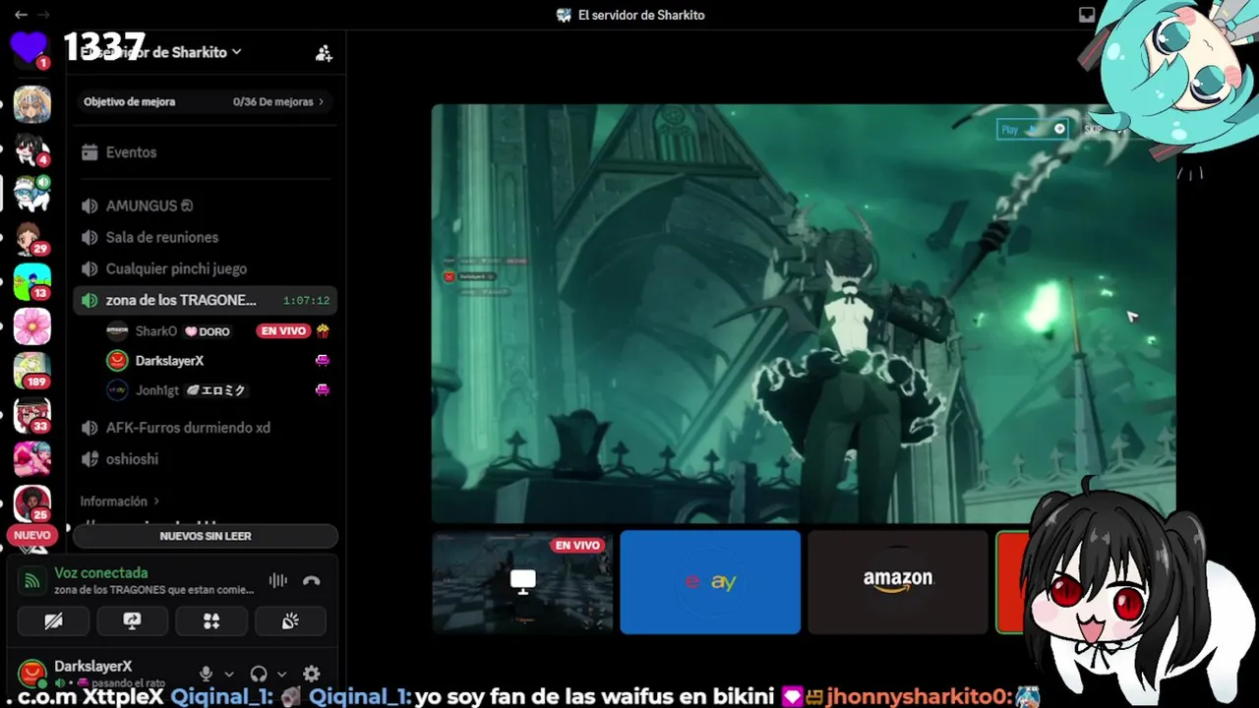1259x708 pixels.
Task: Open the pink anime girl server icon
Action: point(31,459)
